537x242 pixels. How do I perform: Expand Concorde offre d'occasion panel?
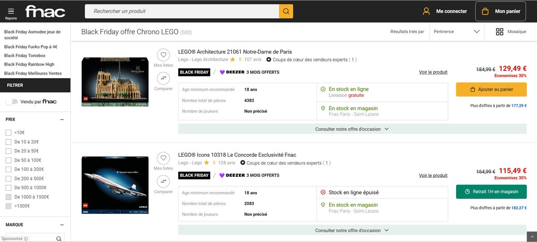(x=352, y=230)
